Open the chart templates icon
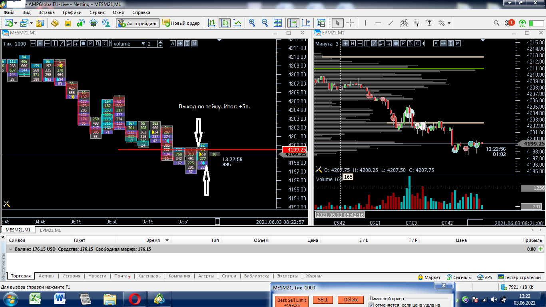This screenshot has height=307, width=546. coord(321,23)
